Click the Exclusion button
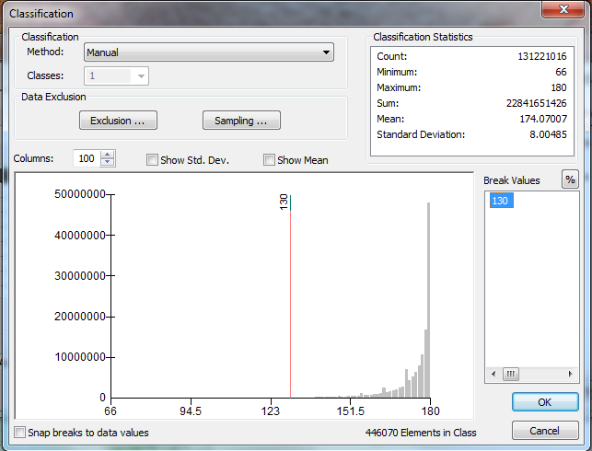 point(118,121)
